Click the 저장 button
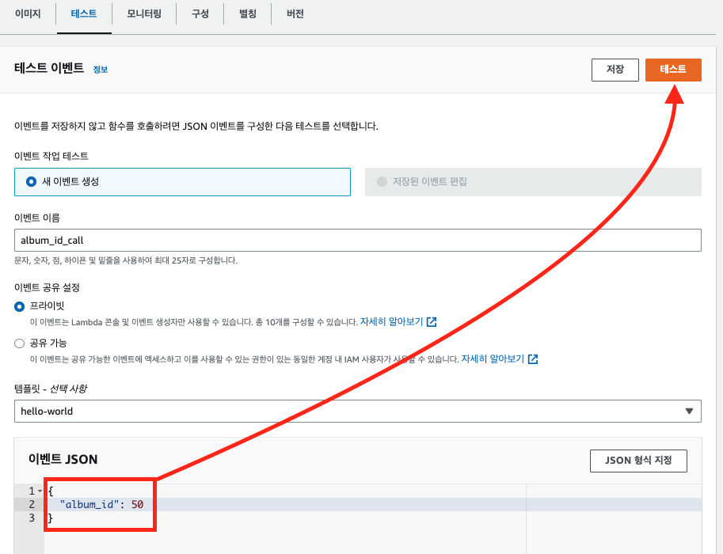Viewport: 723px width, 554px height. click(x=615, y=70)
